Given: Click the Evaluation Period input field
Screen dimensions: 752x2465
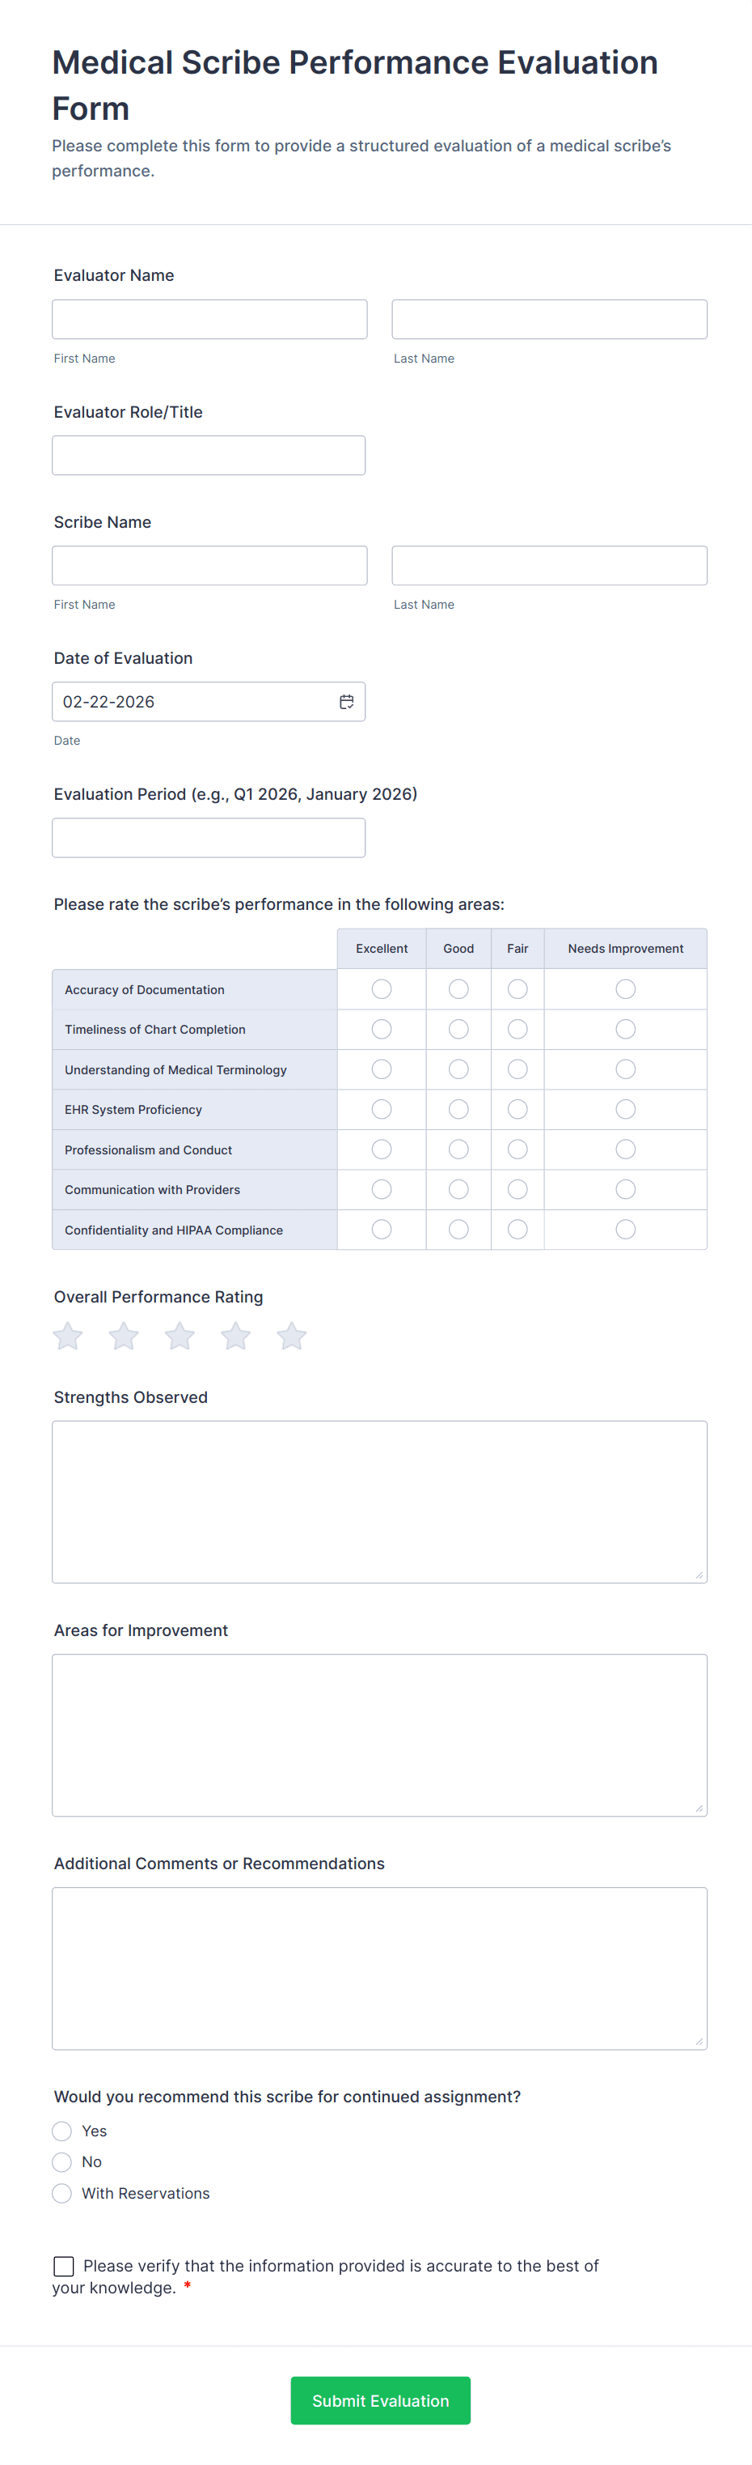Looking at the screenshot, I should pyautogui.click(x=209, y=837).
